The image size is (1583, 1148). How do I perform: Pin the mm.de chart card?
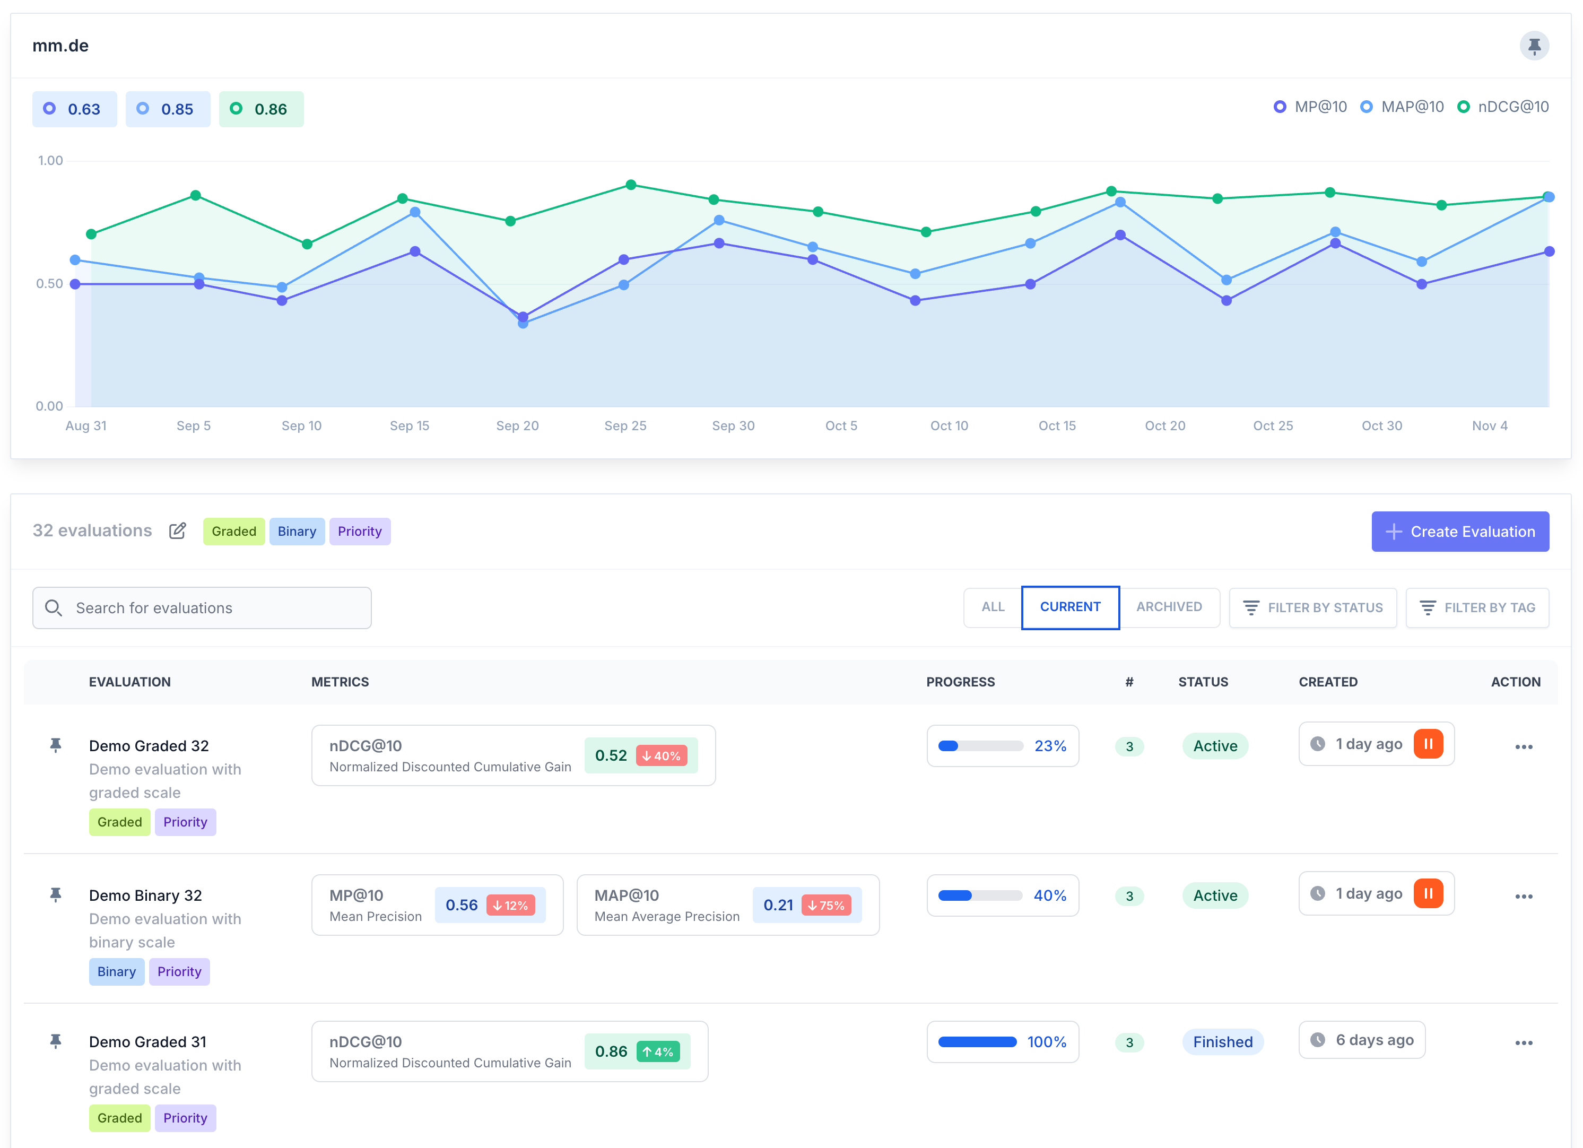tap(1534, 46)
